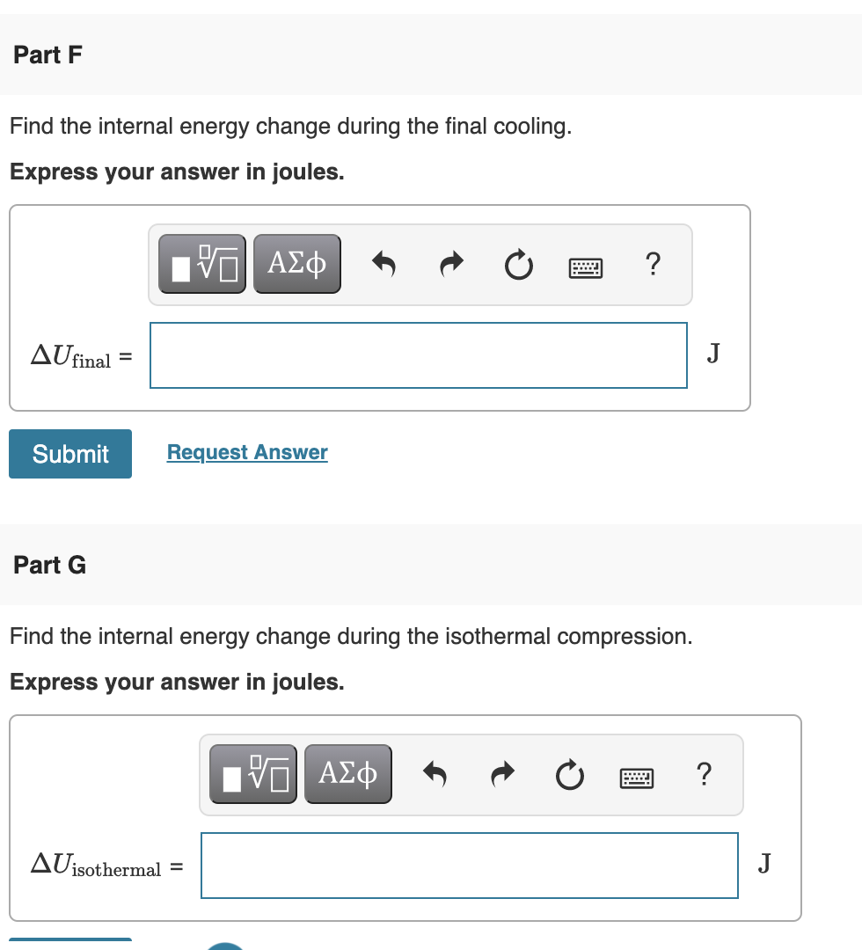The image size is (862, 950).
Task: Click the redo arrow in Part F toolbar
Action: (451, 264)
